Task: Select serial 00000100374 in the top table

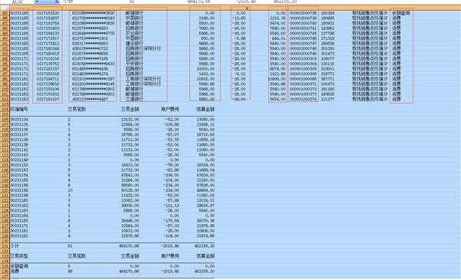Action: click(x=303, y=99)
